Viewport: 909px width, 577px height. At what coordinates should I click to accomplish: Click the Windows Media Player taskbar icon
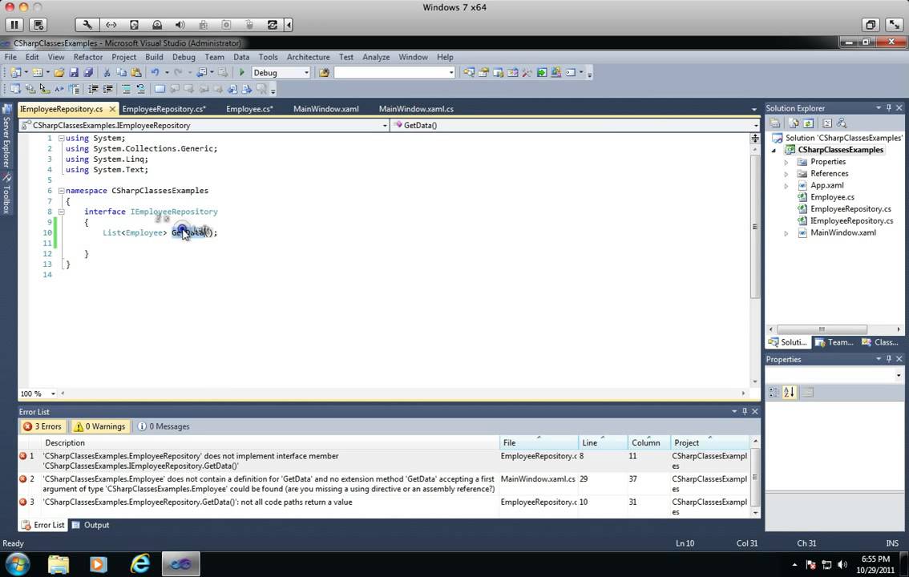tap(99, 563)
